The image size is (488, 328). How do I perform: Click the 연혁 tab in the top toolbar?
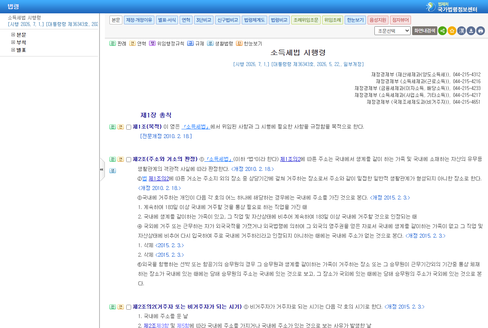(x=186, y=20)
